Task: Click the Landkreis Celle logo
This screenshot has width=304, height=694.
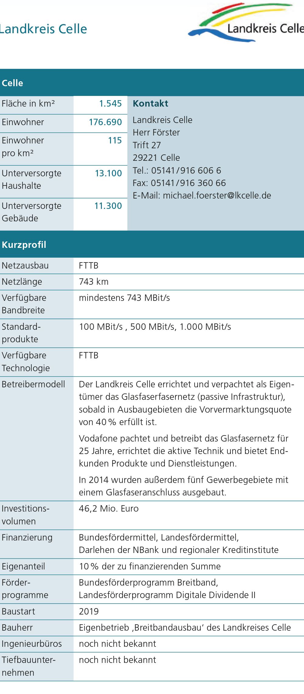Action: click(246, 23)
